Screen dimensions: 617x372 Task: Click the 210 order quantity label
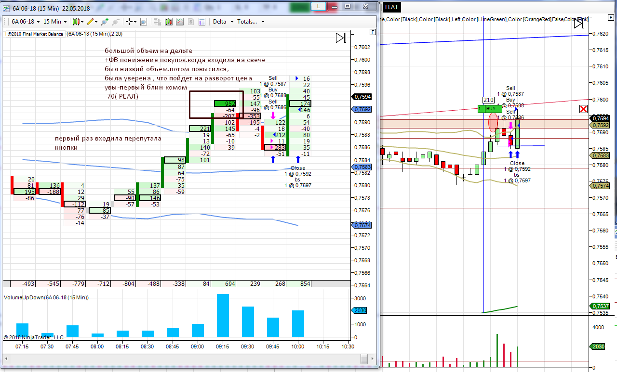click(488, 100)
